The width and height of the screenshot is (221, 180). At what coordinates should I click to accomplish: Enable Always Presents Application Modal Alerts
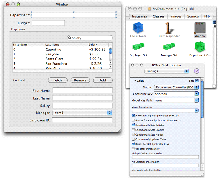click(x=133, y=120)
